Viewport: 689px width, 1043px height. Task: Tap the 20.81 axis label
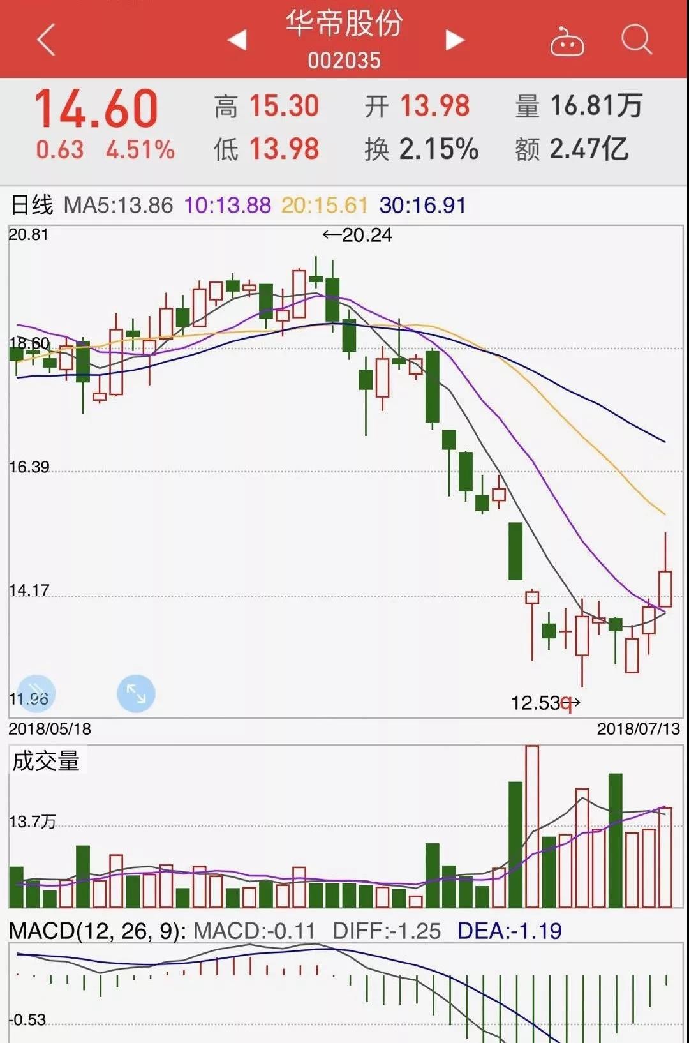coord(29,234)
